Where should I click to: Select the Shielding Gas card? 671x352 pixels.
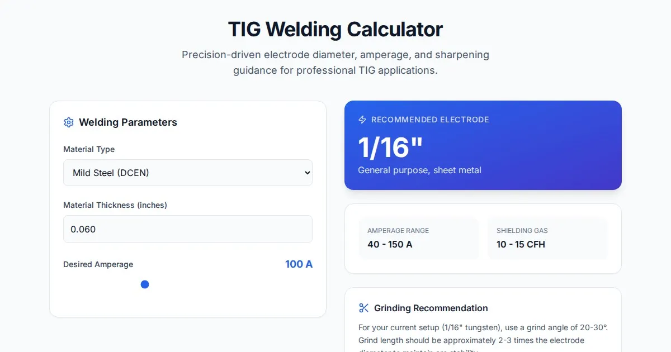[x=547, y=238]
